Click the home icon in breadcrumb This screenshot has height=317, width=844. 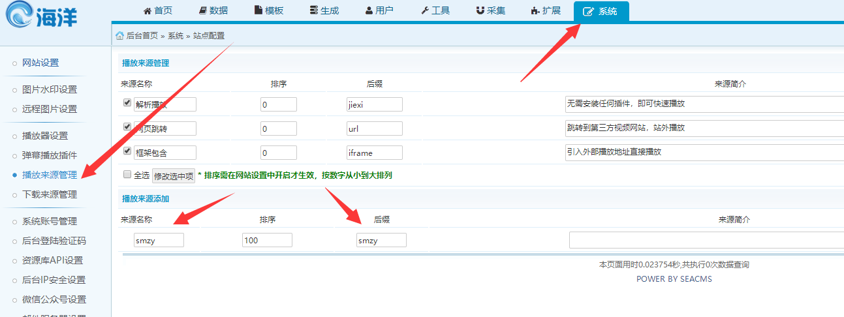[x=119, y=36]
